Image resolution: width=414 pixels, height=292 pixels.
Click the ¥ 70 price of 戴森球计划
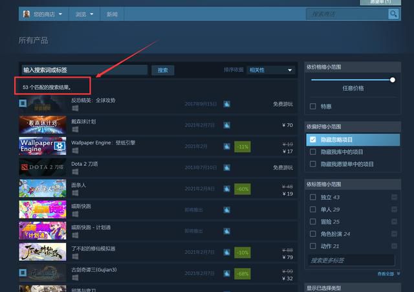287,125
